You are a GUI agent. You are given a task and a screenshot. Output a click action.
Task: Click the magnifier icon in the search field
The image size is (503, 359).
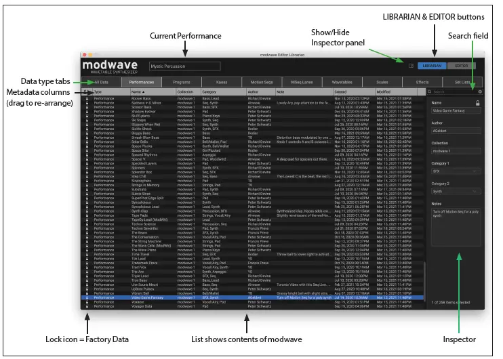[430, 91]
